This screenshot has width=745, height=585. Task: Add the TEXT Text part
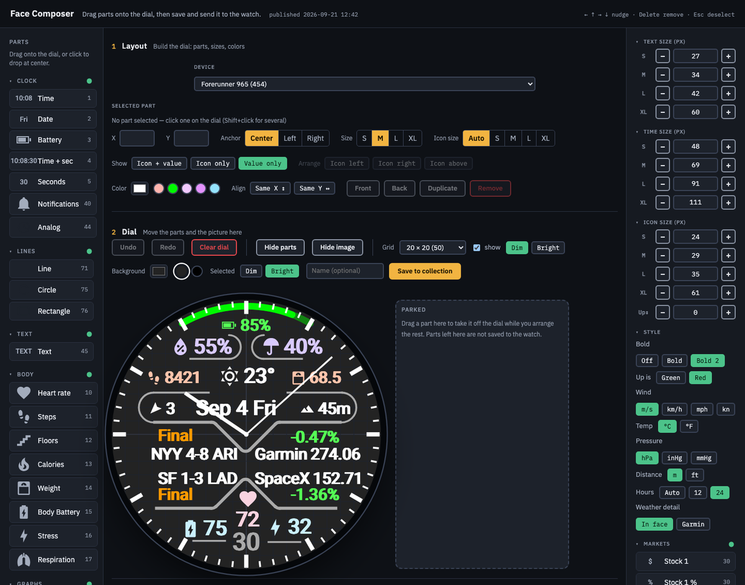(x=52, y=351)
